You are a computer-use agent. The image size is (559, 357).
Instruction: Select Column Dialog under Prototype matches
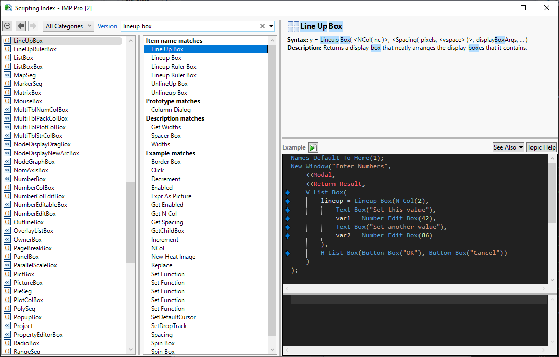pos(171,110)
